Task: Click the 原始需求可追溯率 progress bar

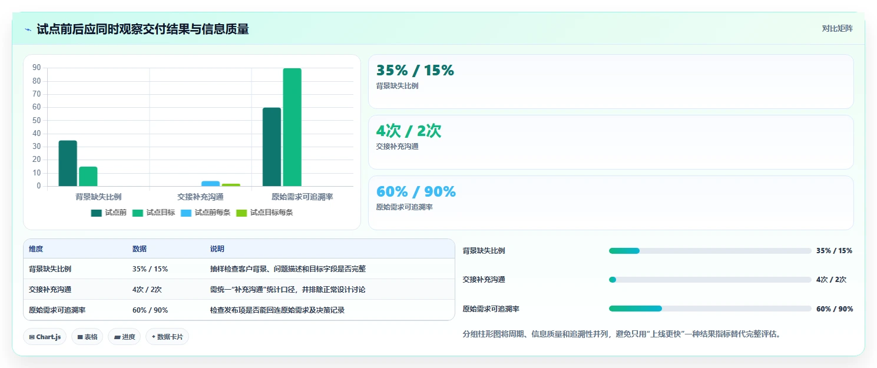Action: point(710,309)
